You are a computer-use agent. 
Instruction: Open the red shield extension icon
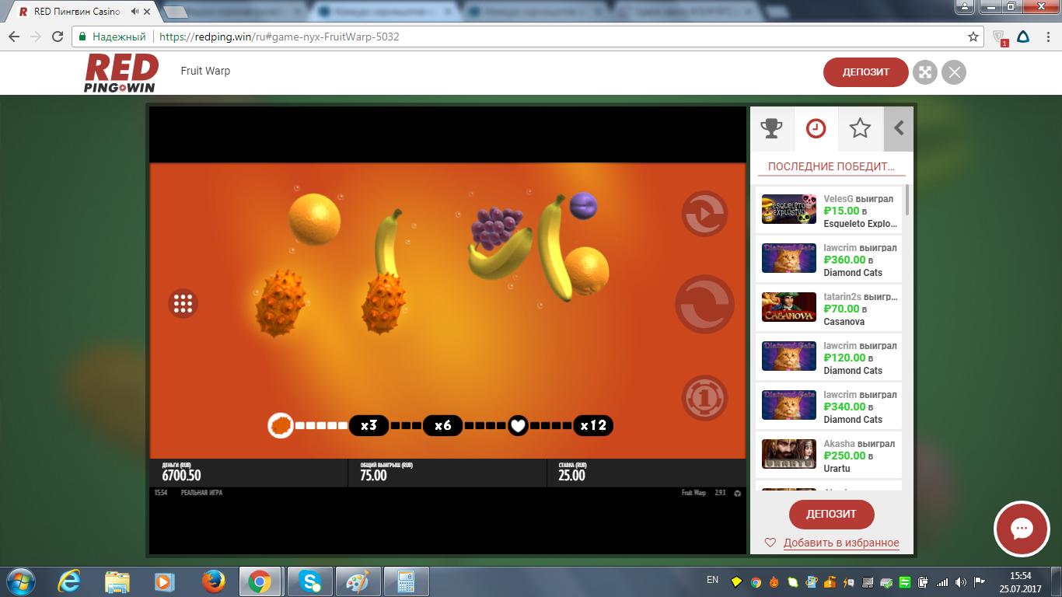(1001, 37)
